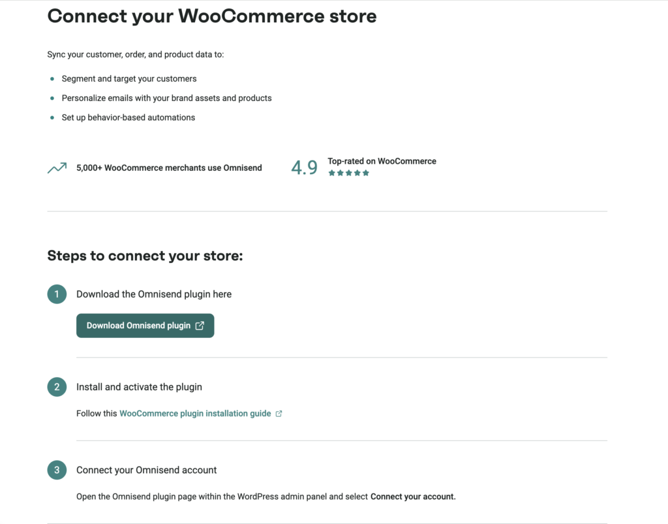Click 'Download the Omnisend plugin here' step title
This screenshot has width=668, height=524.
(x=154, y=294)
